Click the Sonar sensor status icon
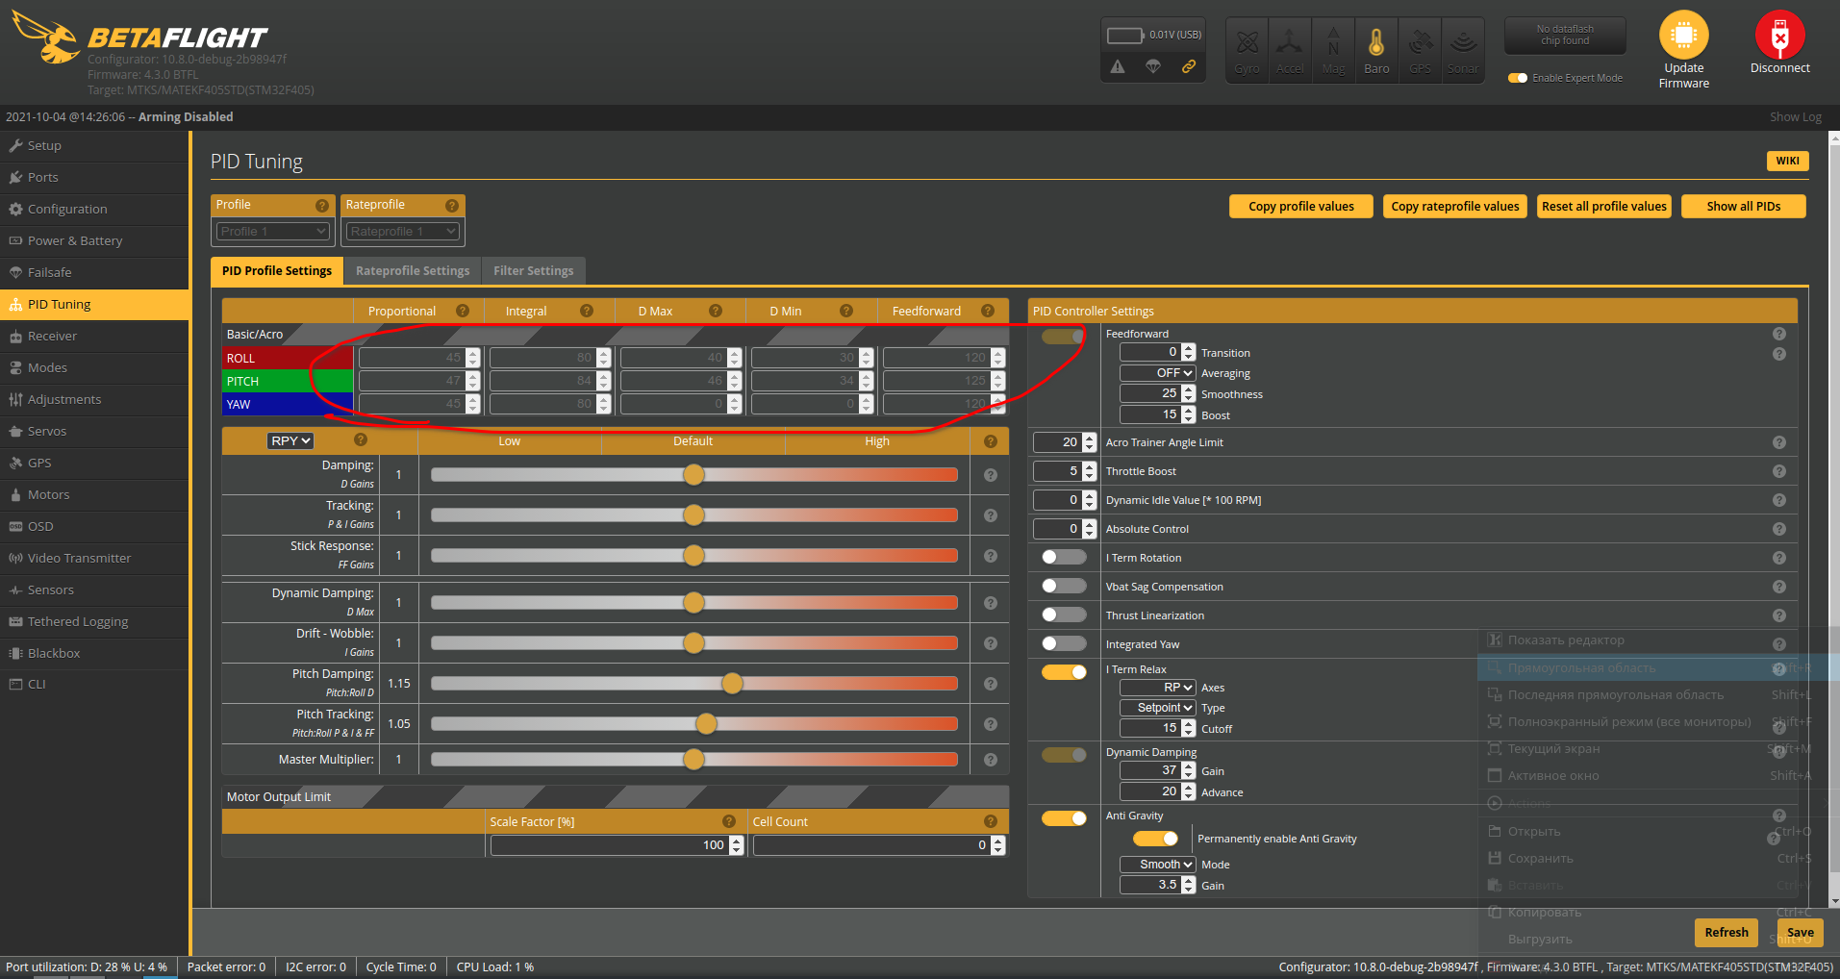The height and width of the screenshot is (979, 1840). [x=1463, y=50]
